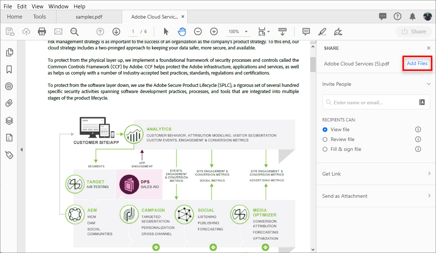Open the Destinations target panel icon
Viewport: 436px width, 253px height.
coord(9,86)
